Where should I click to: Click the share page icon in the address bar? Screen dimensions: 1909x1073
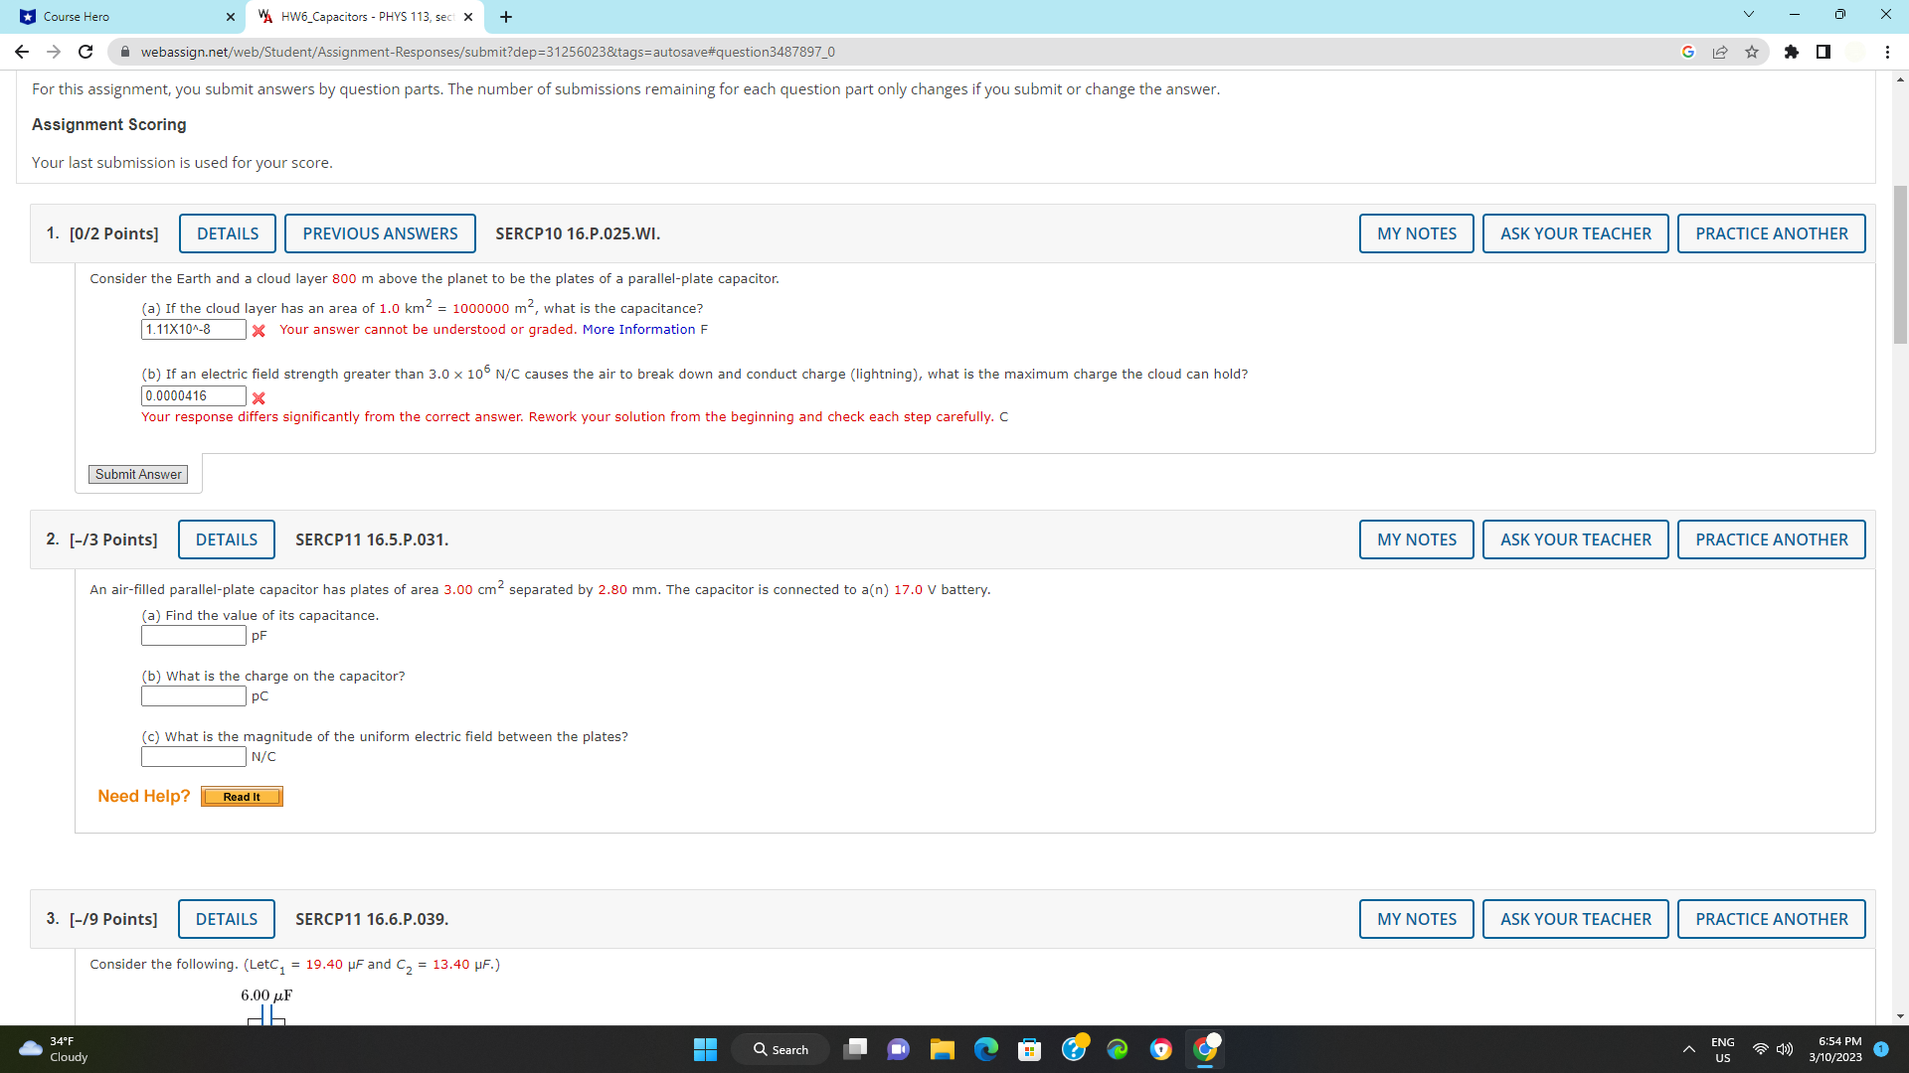[x=1720, y=52]
